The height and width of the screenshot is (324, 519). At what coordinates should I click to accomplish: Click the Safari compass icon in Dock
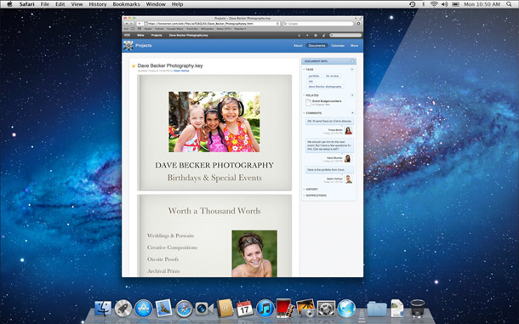click(184, 309)
